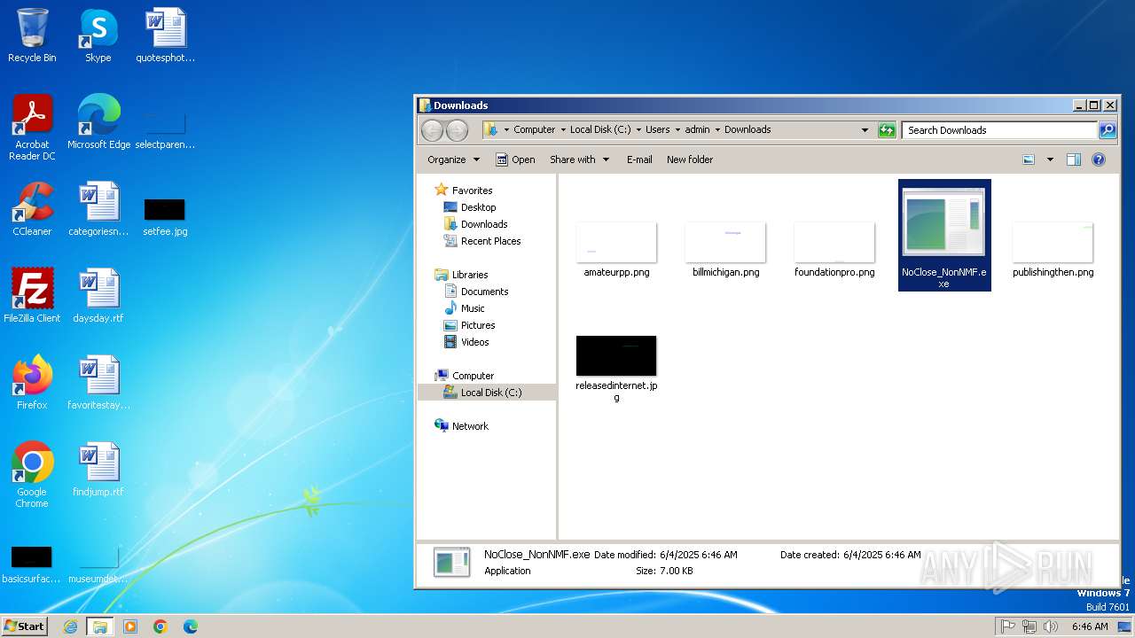1135x638 pixels.
Task: Select the selectparen desktop file
Action: point(165,129)
